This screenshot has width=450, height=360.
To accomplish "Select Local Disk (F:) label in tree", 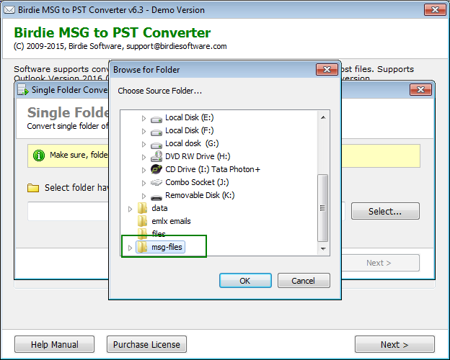I will pyautogui.click(x=190, y=130).
